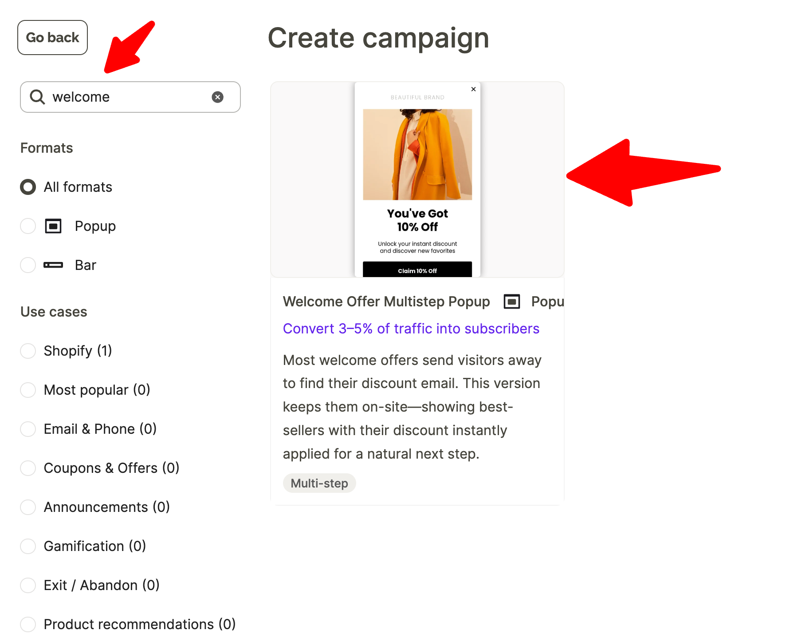Image resolution: width=786 pixels, height=642 pixels.
Task: Select the All formats radio button
Action: coord(28,187)
